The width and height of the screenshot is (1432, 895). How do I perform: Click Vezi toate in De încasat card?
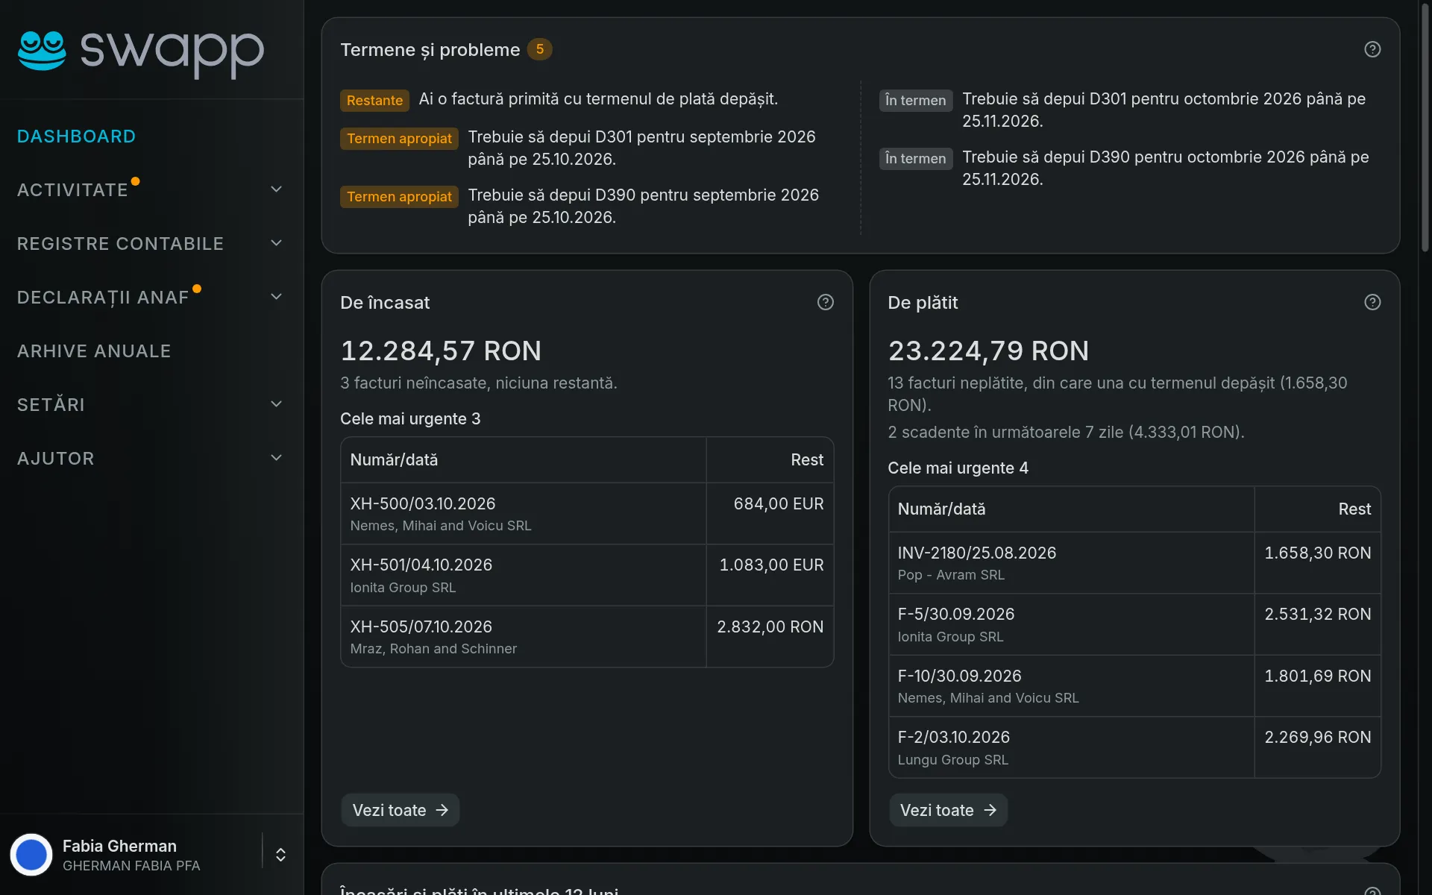tap(401, 810)
